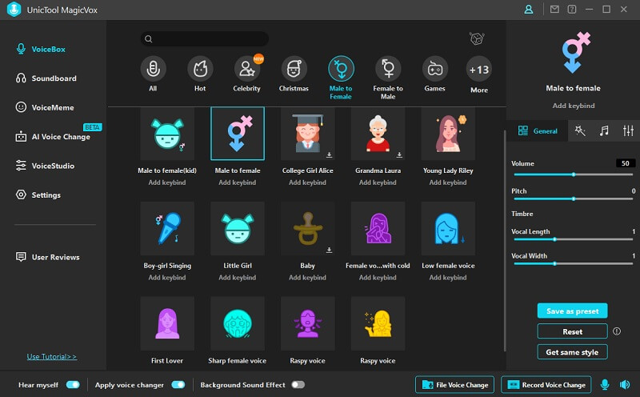Screen dimensions: 640x397
Task: Open the user account icon
Action: click(529, 10)
